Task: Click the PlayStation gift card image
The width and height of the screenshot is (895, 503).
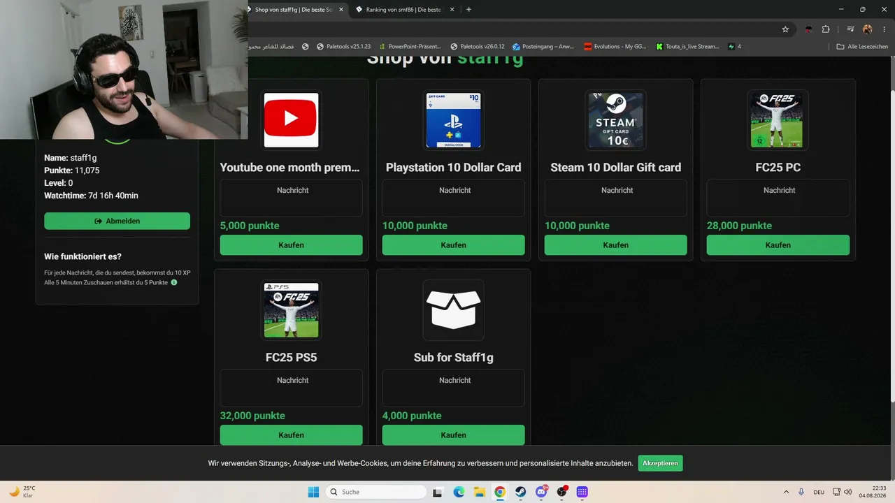Action: (453, 119)
